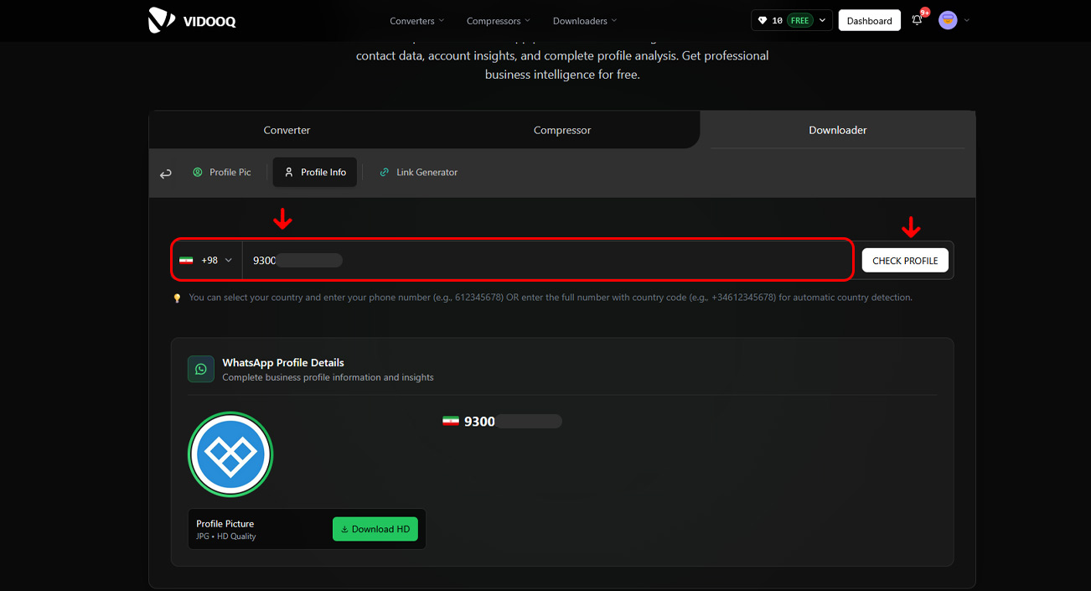
Task: Select the Link Generator tab
Action: pyautogui.click(x=418, y=172)
